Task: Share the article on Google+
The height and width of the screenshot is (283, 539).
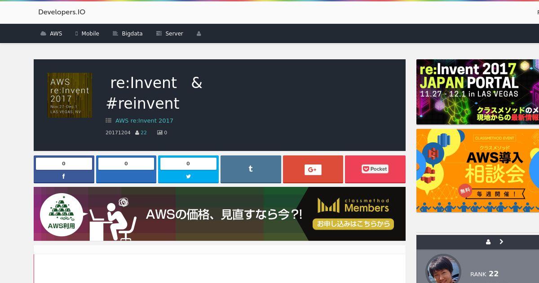Action: pos(313,169)
